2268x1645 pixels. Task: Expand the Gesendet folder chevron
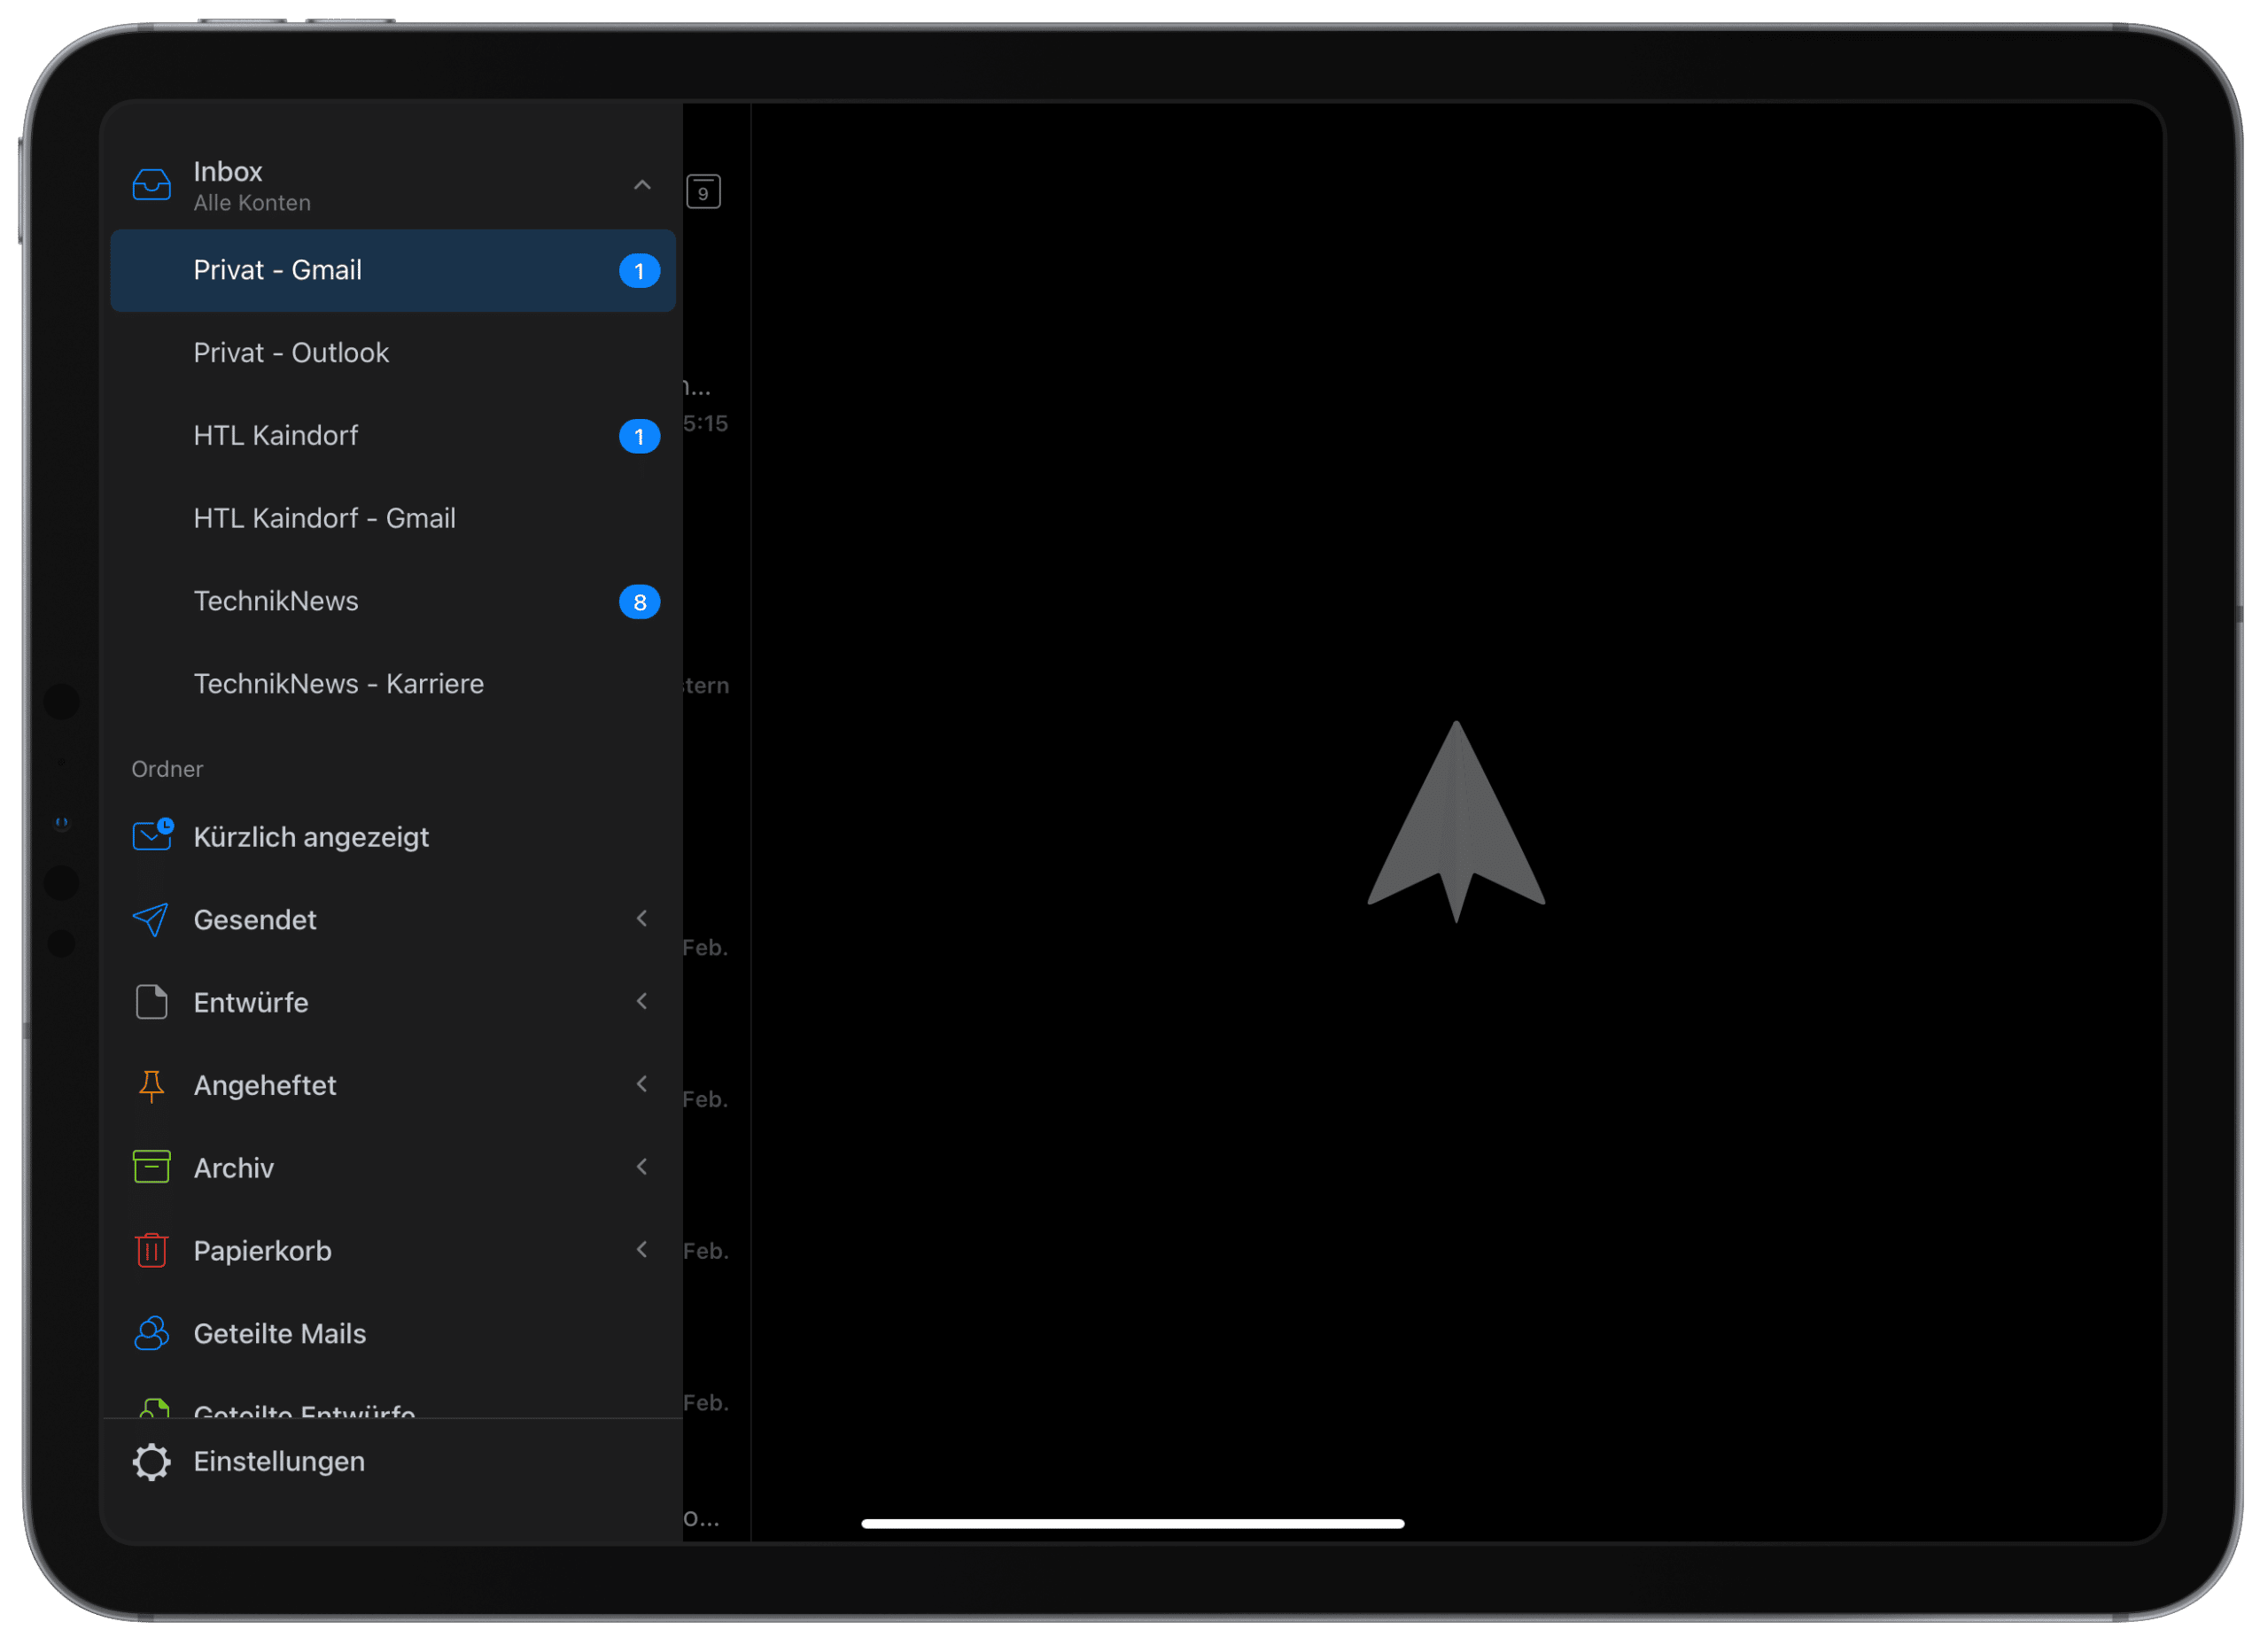click(642, 919)
